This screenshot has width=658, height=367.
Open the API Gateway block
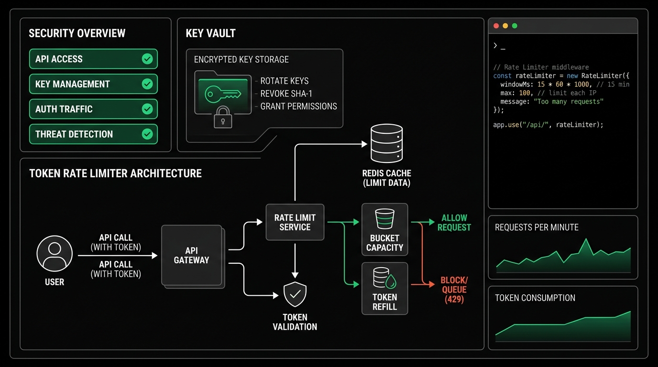(192, 256)
